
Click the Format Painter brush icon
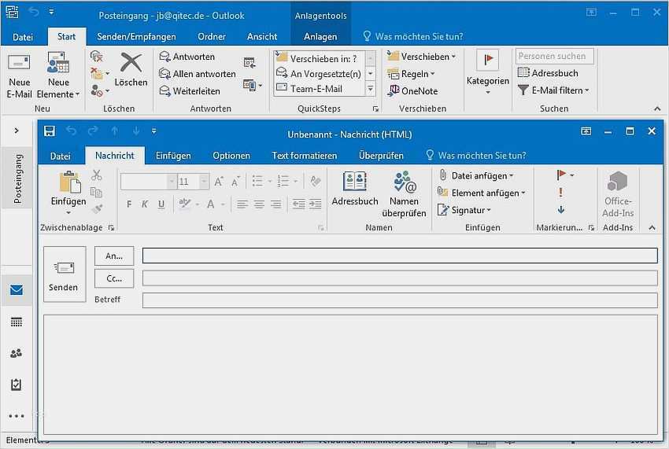97,209
